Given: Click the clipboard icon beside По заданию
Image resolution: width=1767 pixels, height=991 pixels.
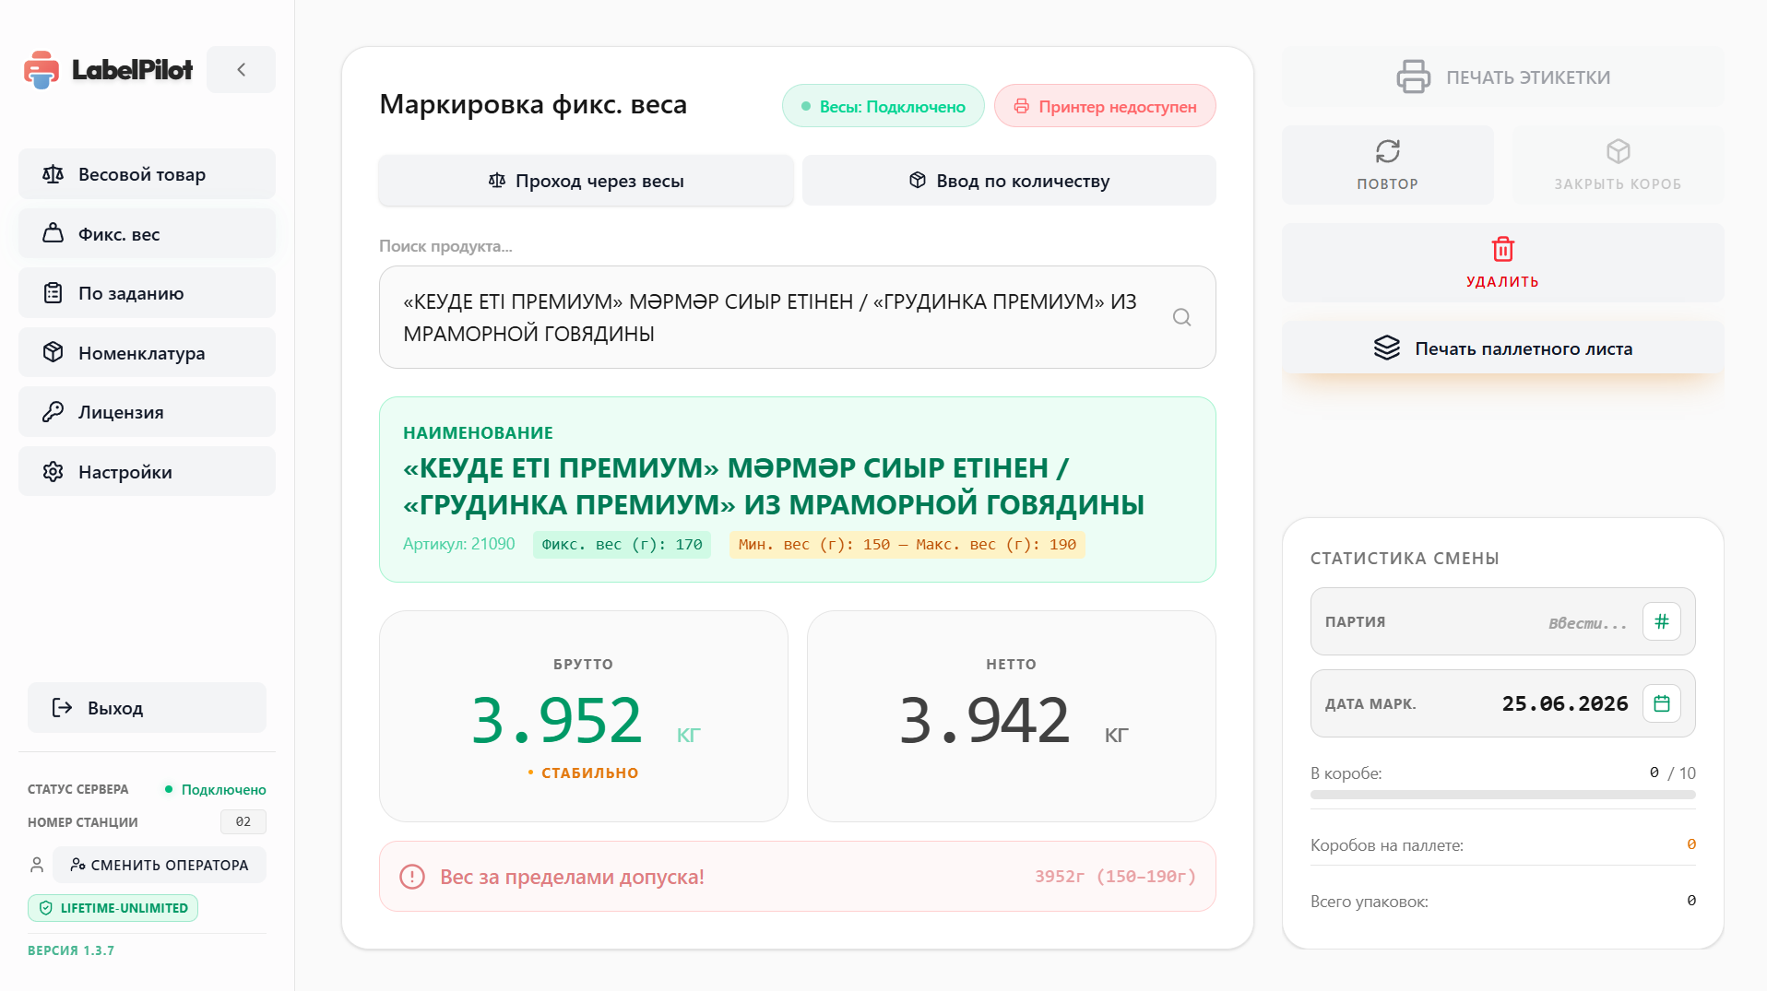Looking at the screenshot, I should tap(53, 293).
